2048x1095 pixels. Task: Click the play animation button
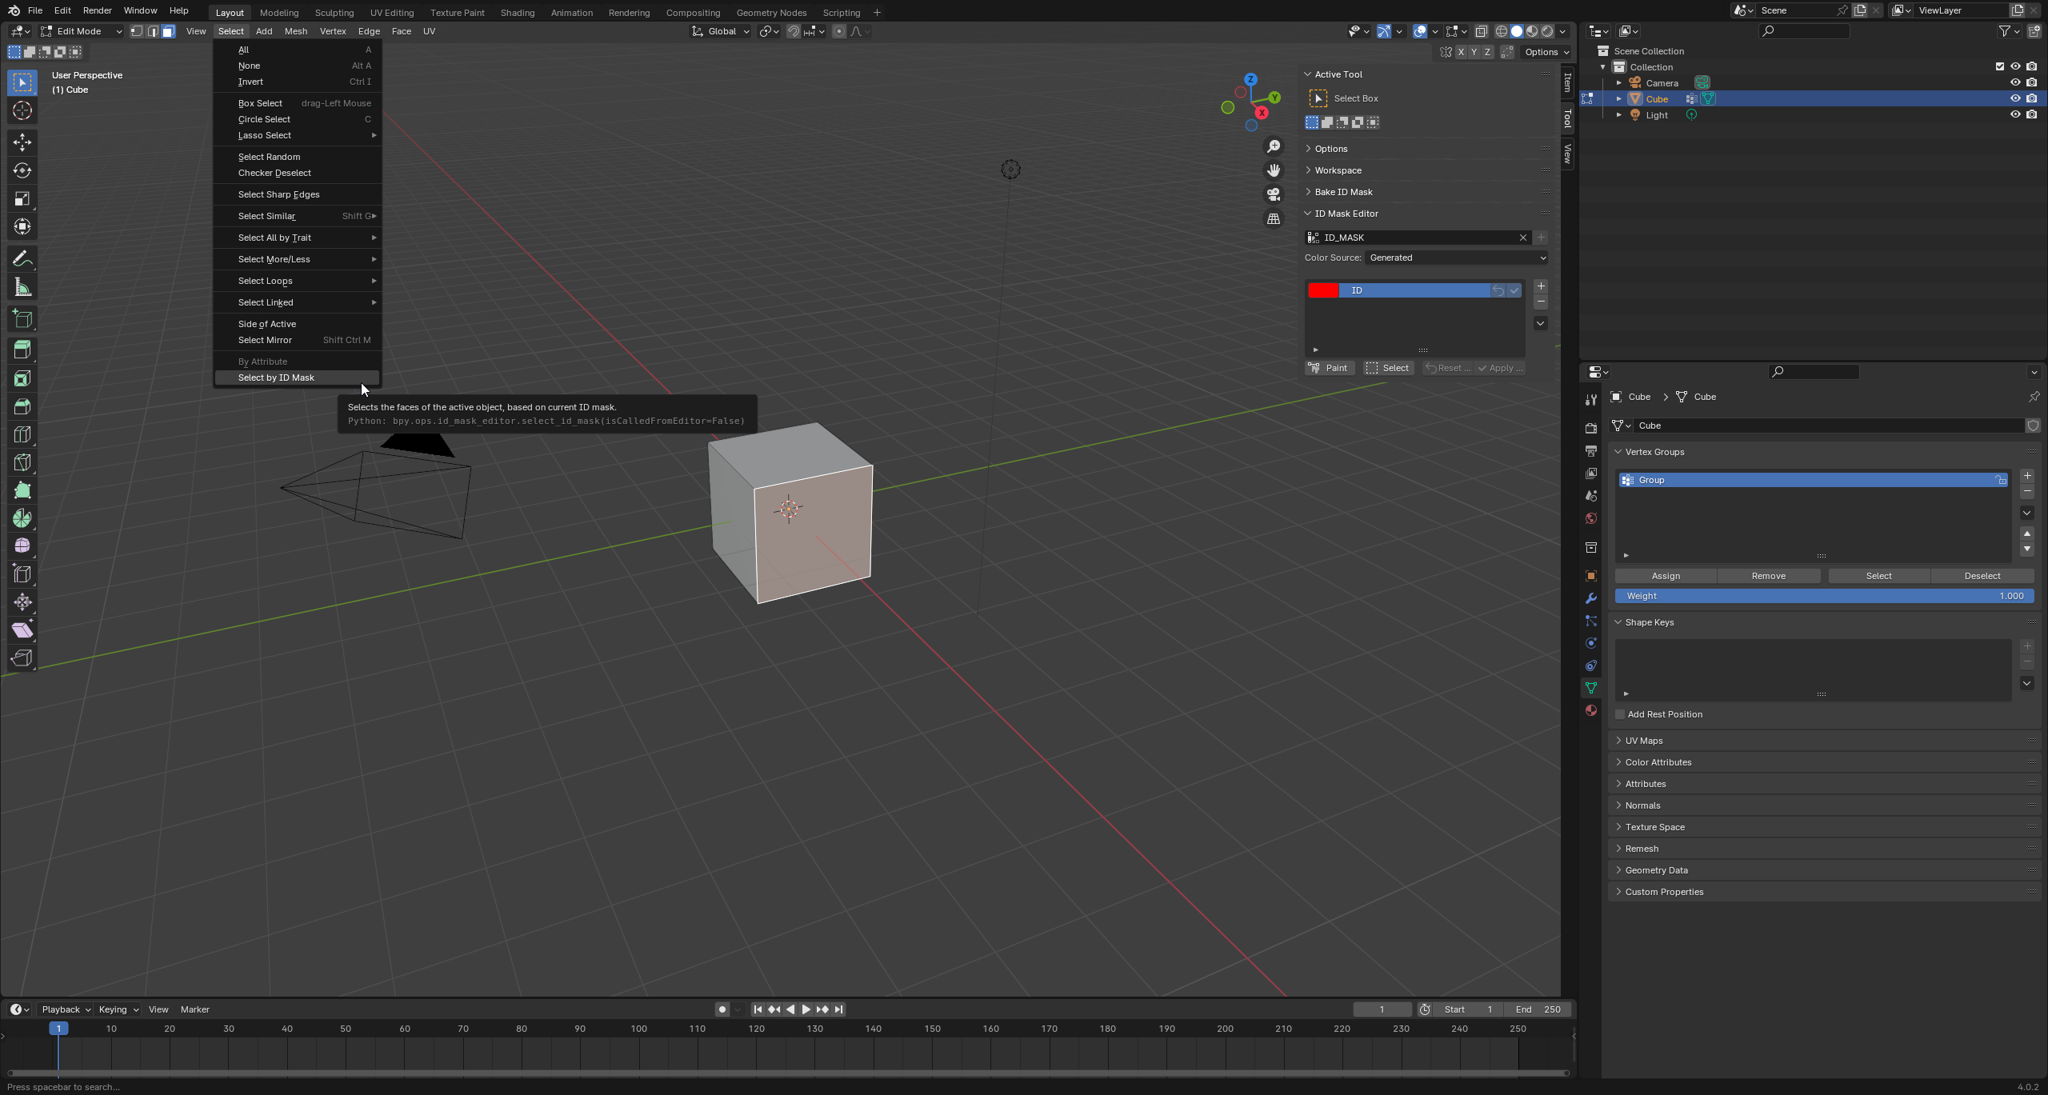coord(806,1009)
